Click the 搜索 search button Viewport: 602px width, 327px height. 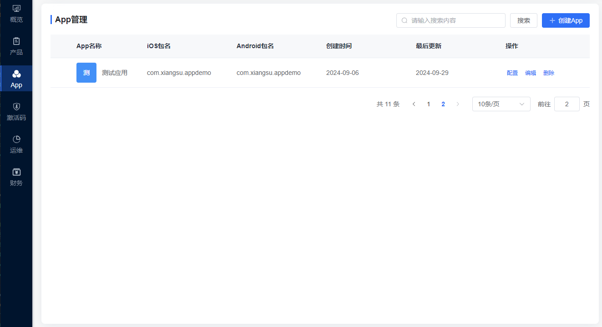coord(524,20)
